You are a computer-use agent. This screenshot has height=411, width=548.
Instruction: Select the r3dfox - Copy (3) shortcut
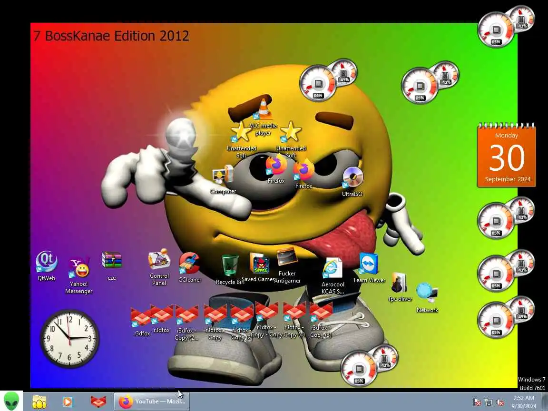click(x=321, y=320)
